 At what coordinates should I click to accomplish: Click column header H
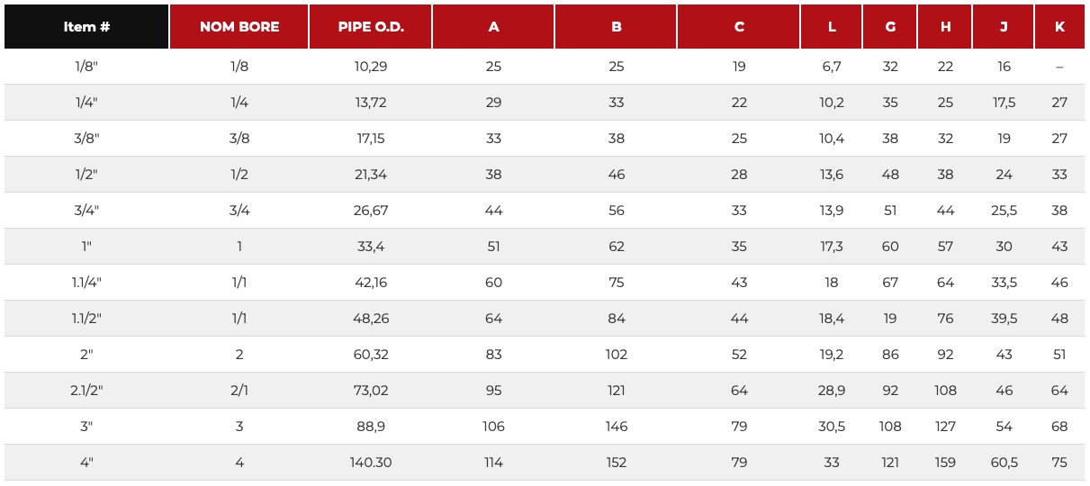945,26
